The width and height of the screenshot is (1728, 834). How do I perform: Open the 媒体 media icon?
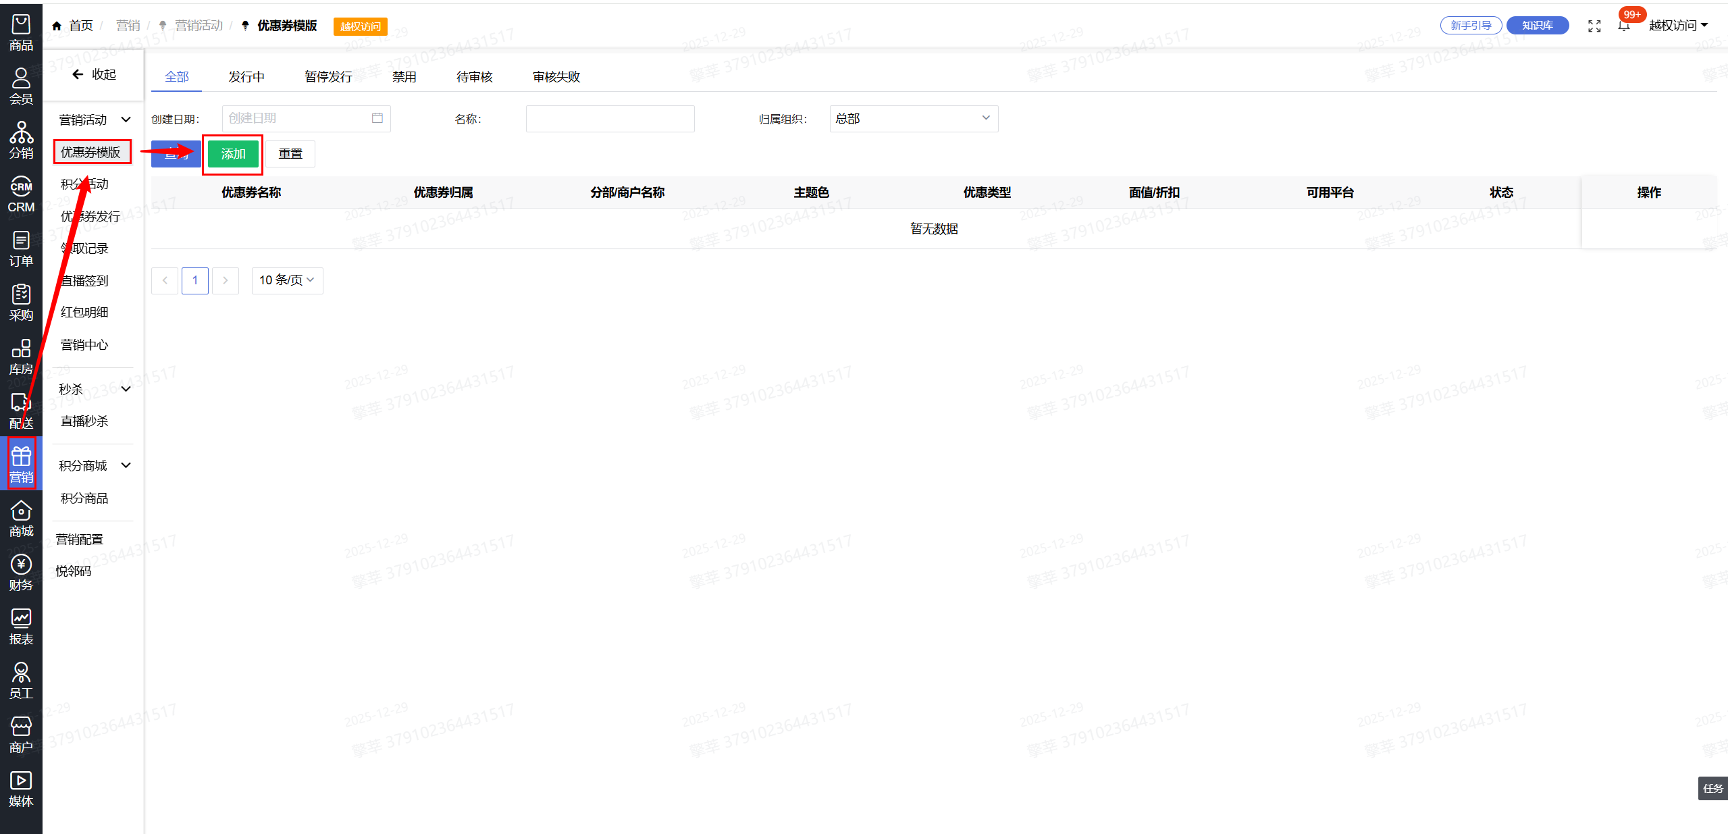(x=21, y=789)
